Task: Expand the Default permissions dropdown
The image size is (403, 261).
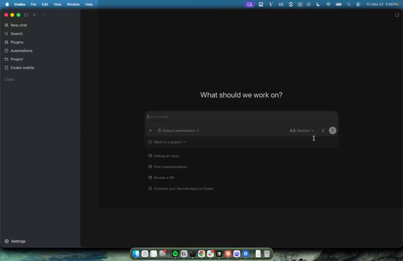Action: [178, 130]
